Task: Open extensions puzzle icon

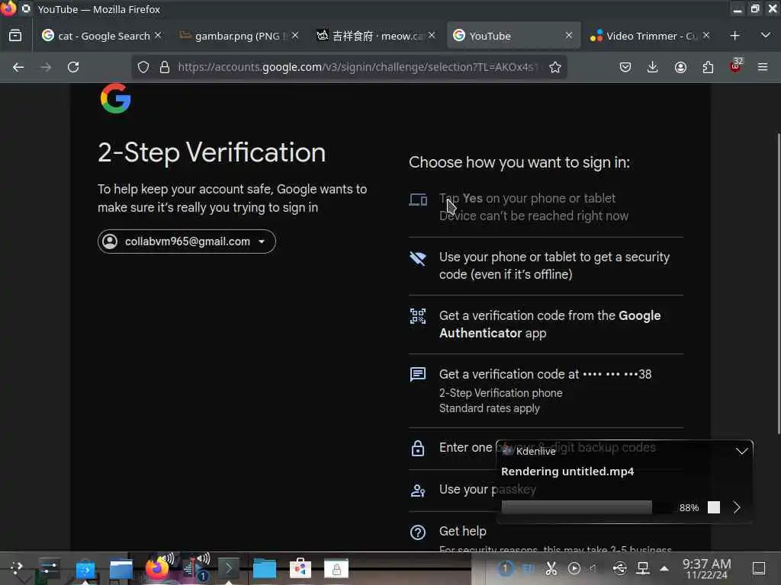Action: tap(708, 67)
